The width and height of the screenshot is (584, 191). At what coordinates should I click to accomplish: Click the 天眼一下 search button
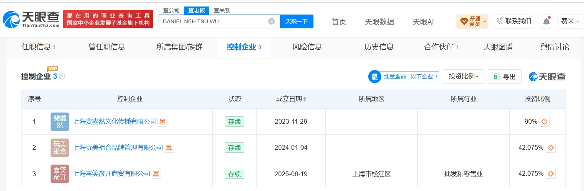297,21
